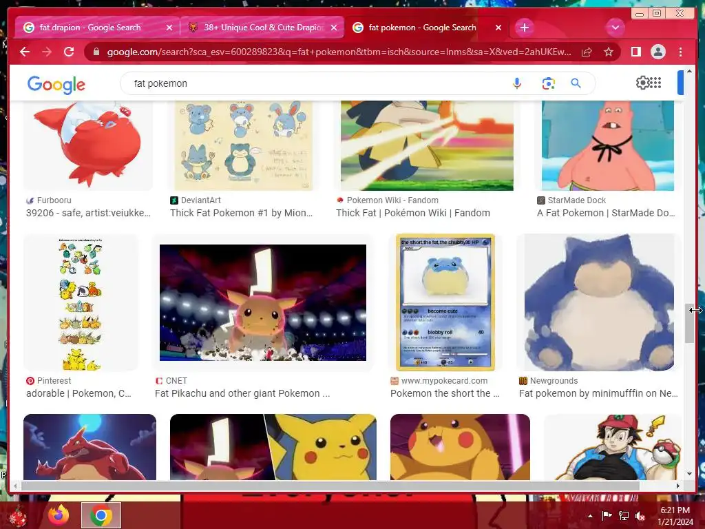Open adorable | Pokemon Pinterest link
Image resolution: width=705 pixels, height=529 pixels.
coord(78,393)
